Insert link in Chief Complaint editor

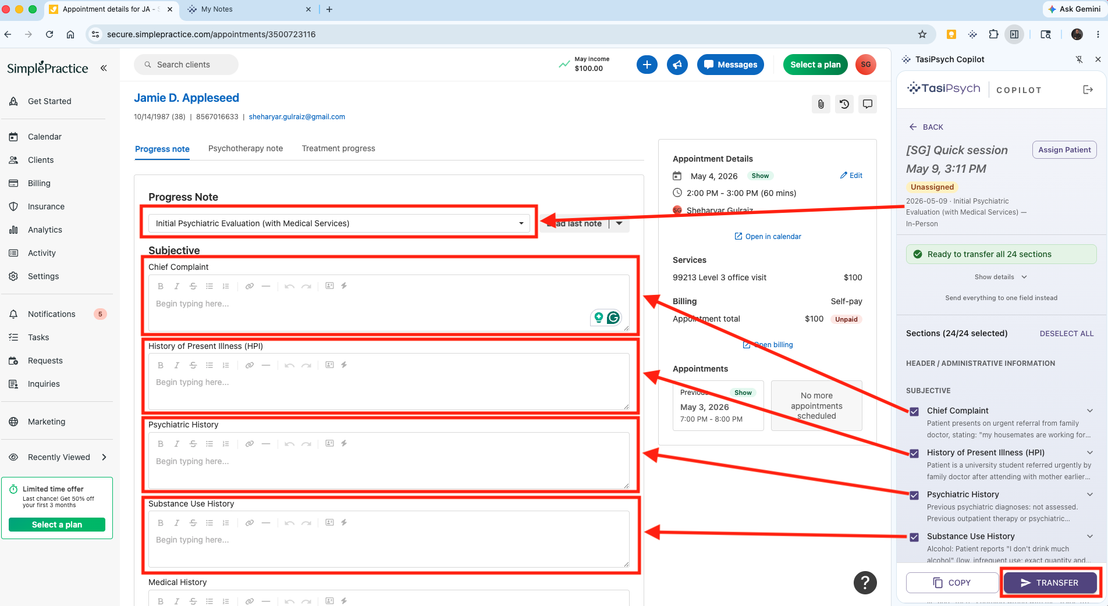250,286
